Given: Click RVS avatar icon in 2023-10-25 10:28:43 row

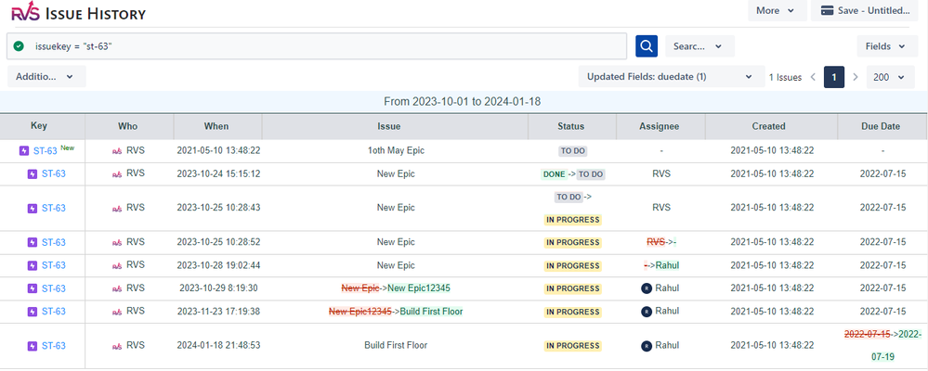Looking at the screenshot, I should coord(117,209).
